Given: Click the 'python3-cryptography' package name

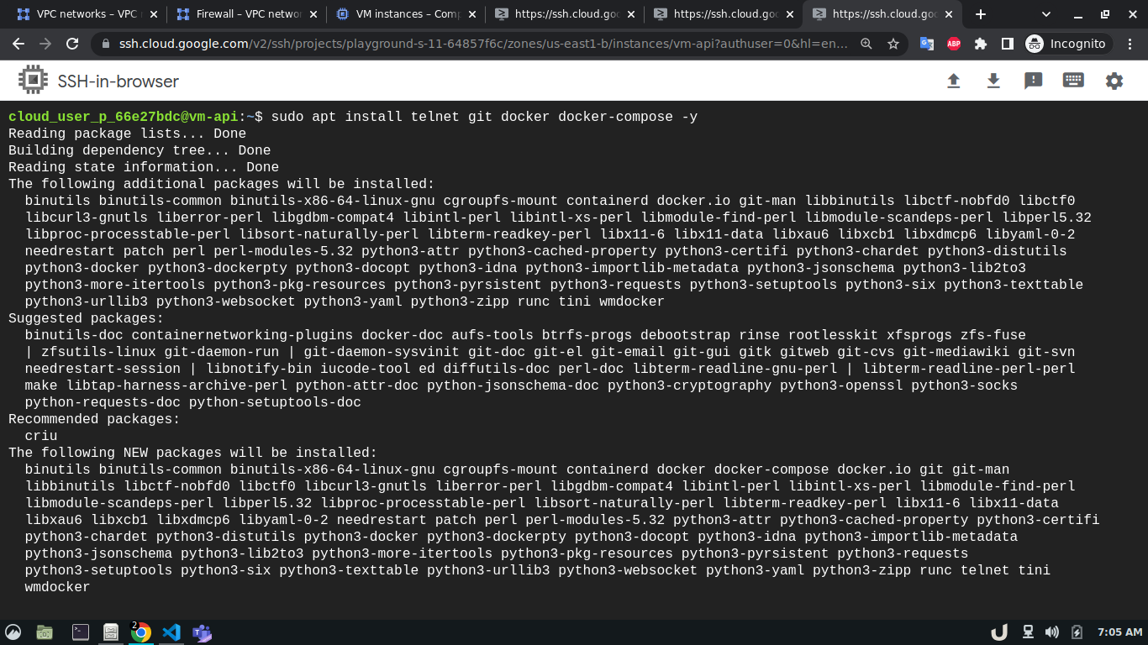Looking at the screenshot, I should click(x=689, y=385).
